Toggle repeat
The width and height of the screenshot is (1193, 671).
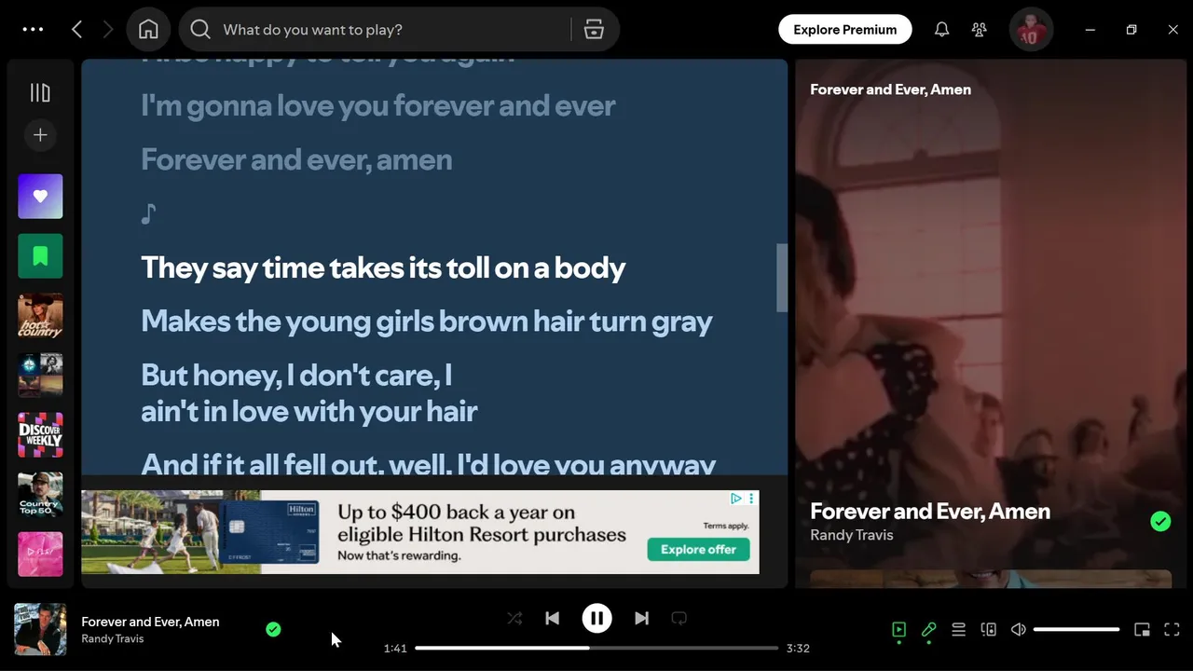pyautogui.click(x=679, y=618)
